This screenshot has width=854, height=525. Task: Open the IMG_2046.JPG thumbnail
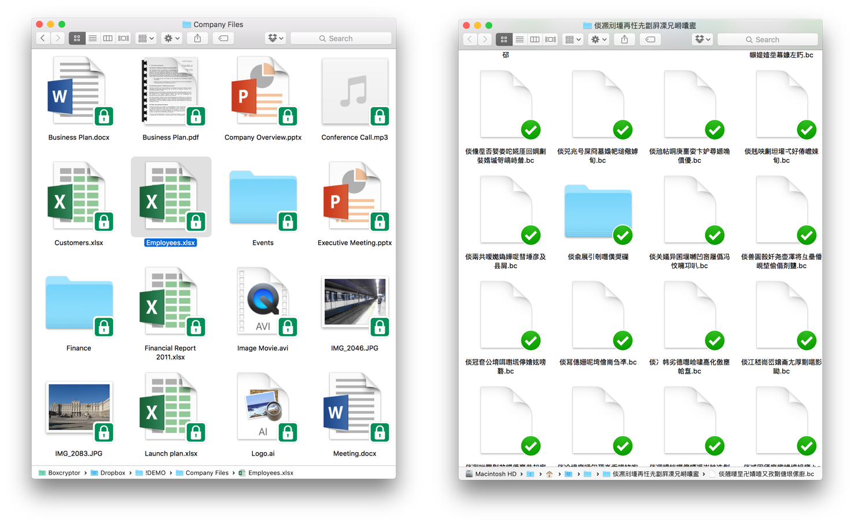[x=354, y=302]
